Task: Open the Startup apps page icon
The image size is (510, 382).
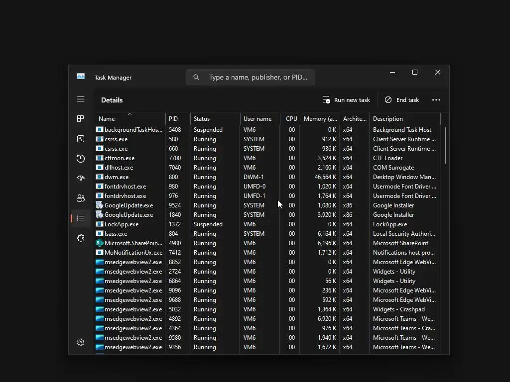Action: [x=81, y=179]
